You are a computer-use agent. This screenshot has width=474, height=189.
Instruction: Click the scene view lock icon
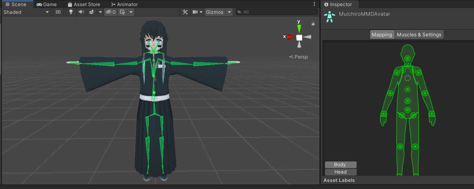point(313,23)
